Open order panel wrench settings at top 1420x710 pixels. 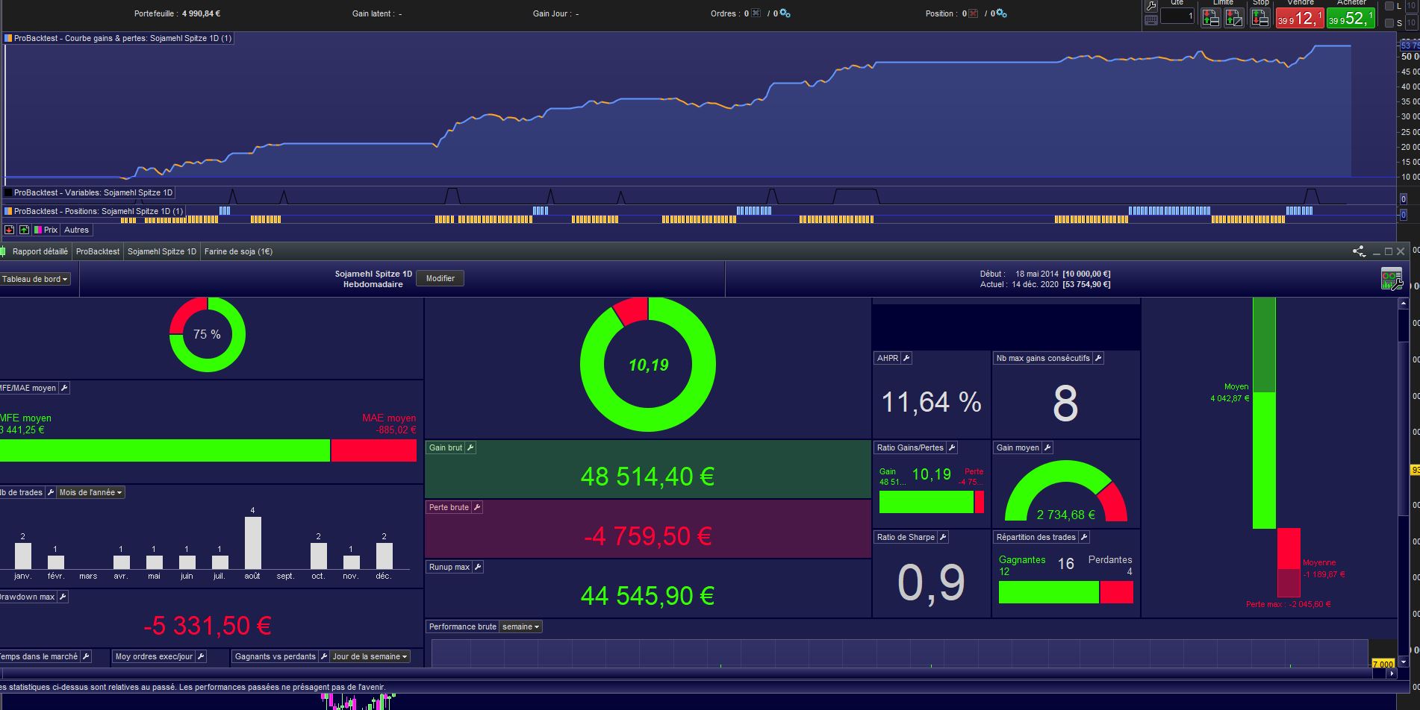1151,5
